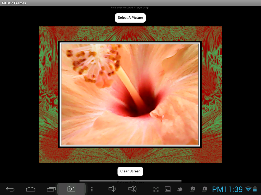The height and width of the screenshot is (195, 261).
Task: Tap the hibiscus flower photo
Action: (130, 94)
